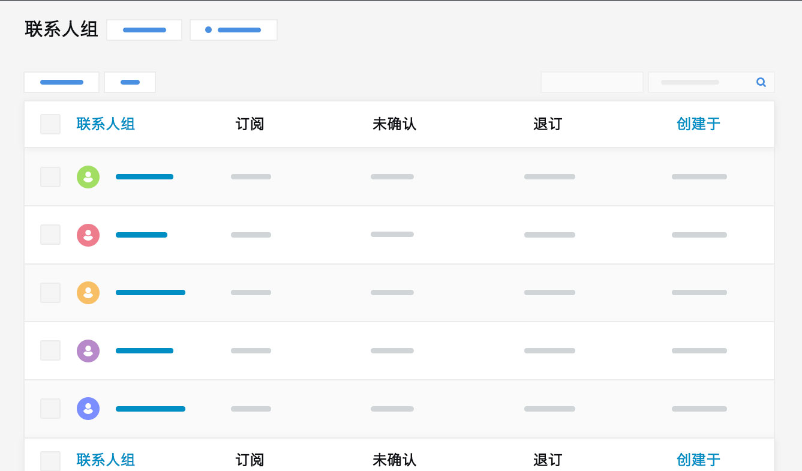The image size is (802, 471).
Task: Check the green avatar row checkbox
Action: [x=50, y=177]
